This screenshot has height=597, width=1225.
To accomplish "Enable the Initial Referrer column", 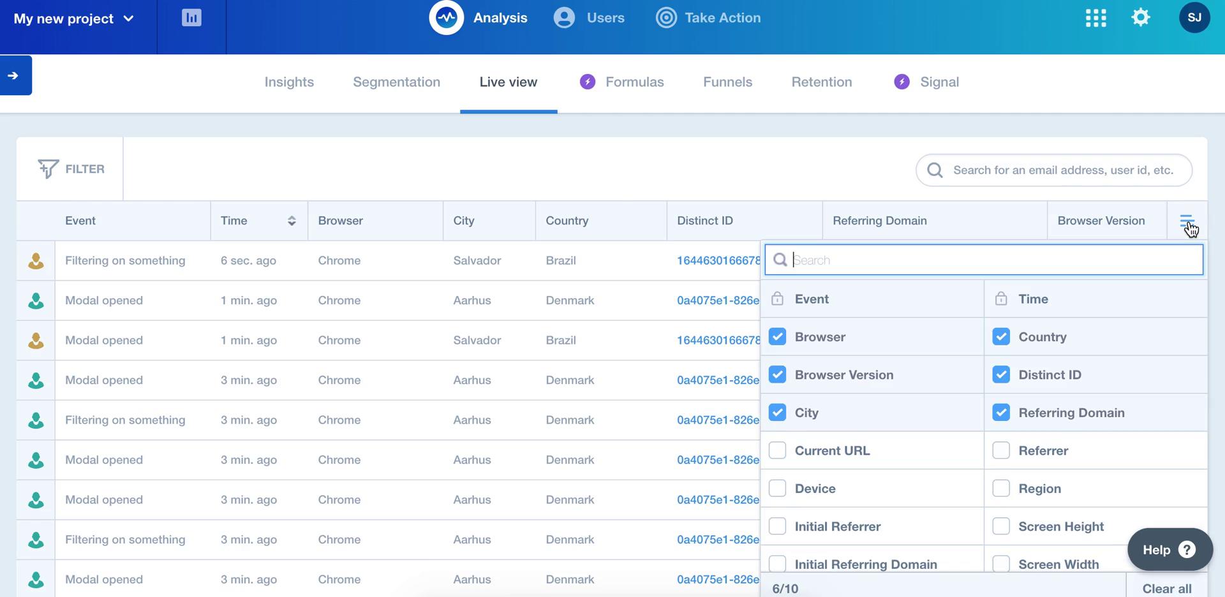I will click(777, 526).
